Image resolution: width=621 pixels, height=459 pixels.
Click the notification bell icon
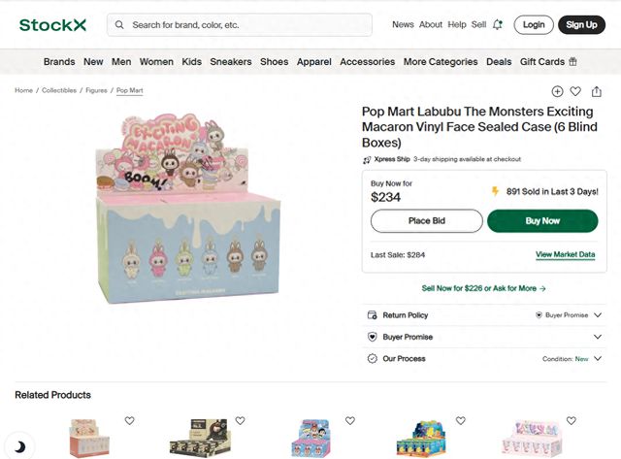tap(498, 24)
